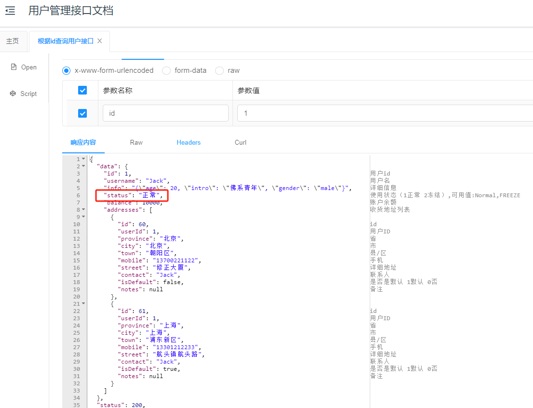Collapse addresses array at line 8
533x408 pixels.
83,210
